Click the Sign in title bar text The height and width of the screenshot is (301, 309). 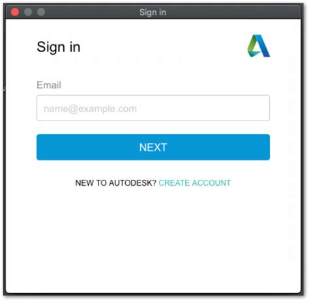pos(153,12)
